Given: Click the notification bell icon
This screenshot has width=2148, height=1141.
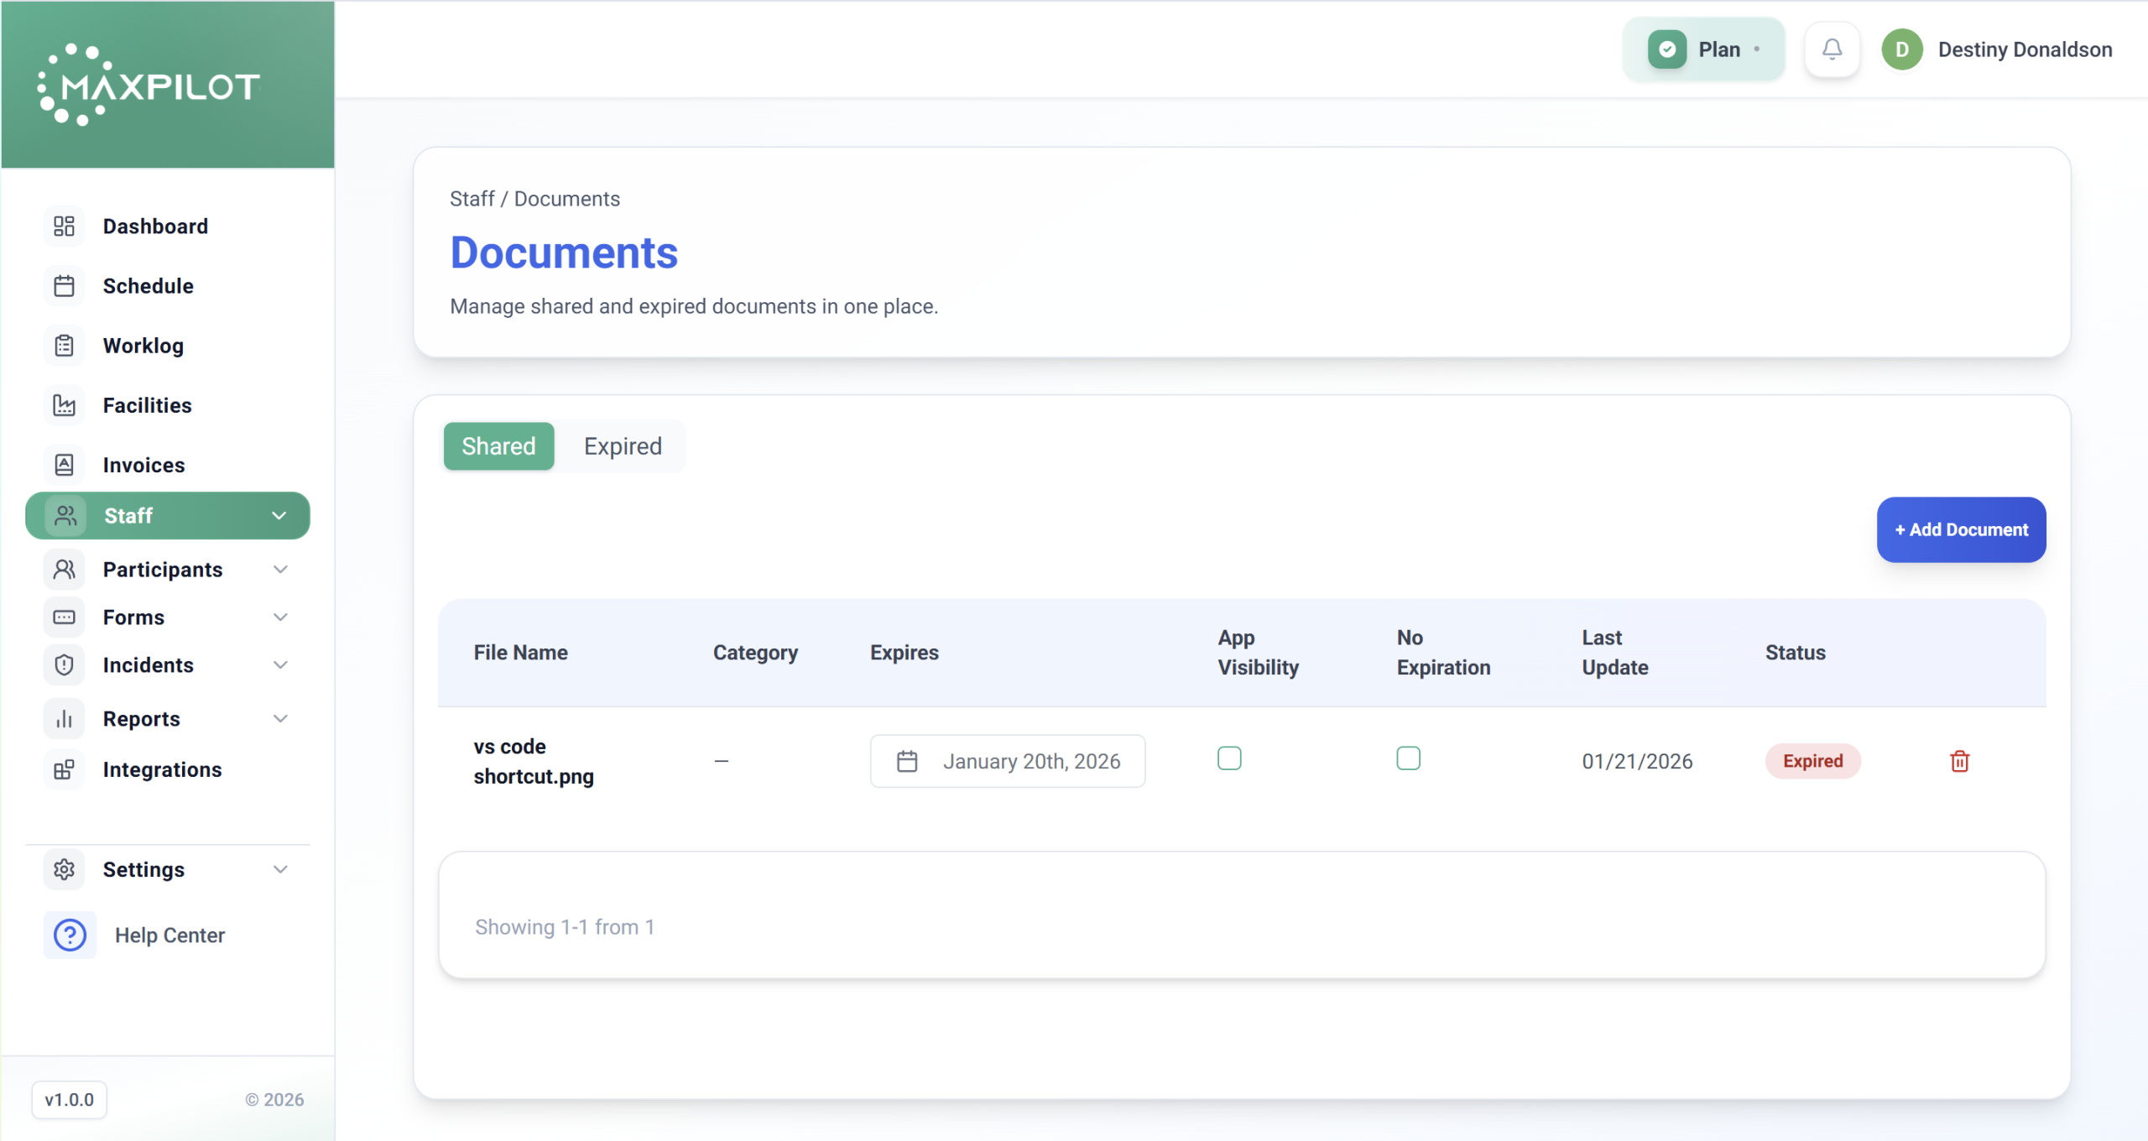Looking at the screenshot, I should point(1832,49).
